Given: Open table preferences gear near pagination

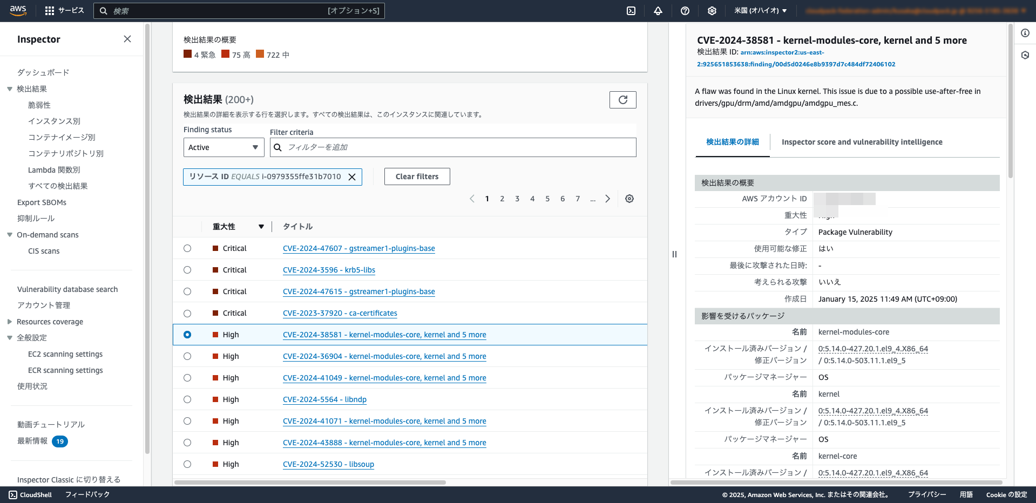Looking at the screenshot, I should tap(629, 199).
